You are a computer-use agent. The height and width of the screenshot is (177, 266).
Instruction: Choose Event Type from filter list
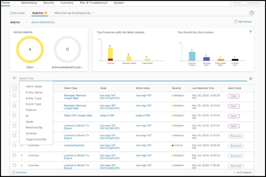pos(34,104)
